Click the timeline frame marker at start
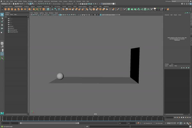Screen dimensions: 192x128 pos(2,119)
